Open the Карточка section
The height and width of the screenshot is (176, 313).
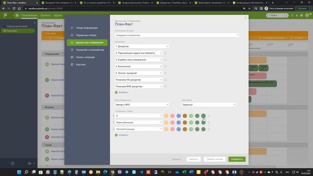click(81, 65)
